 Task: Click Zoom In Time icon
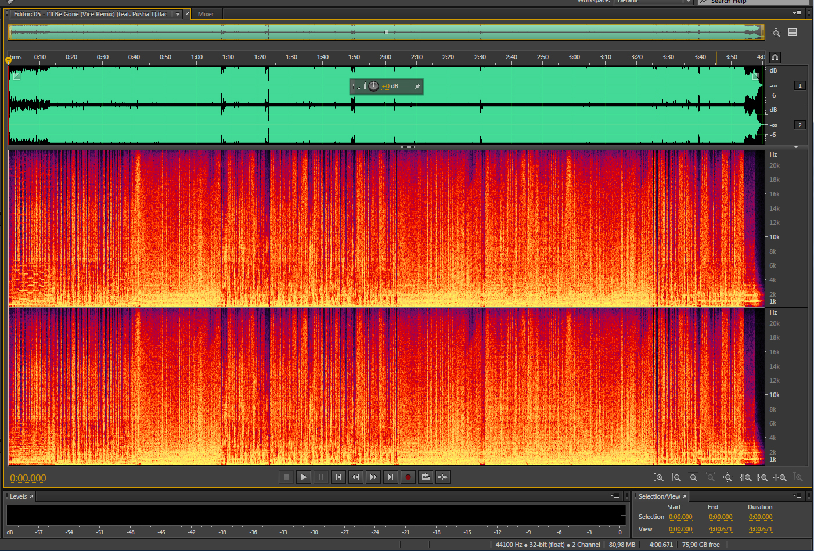[x=693, y=477]
